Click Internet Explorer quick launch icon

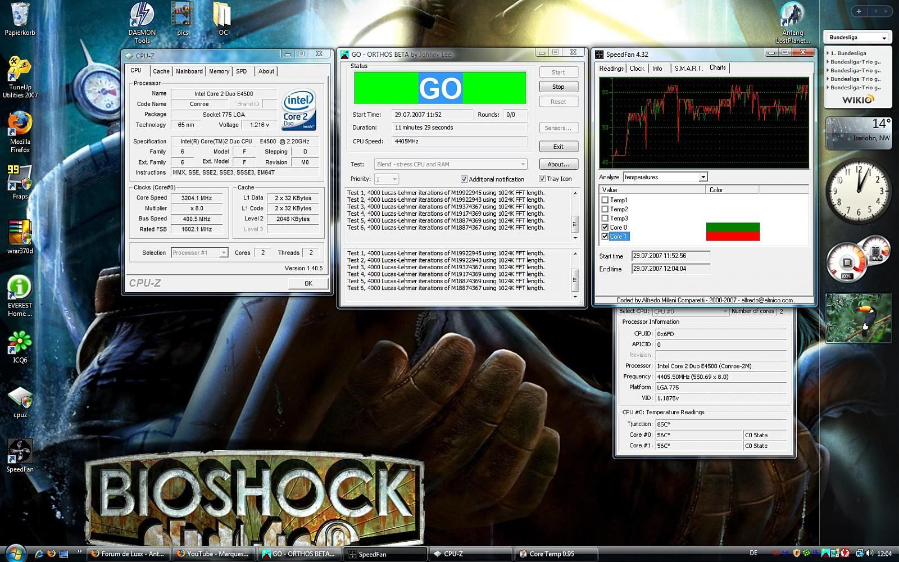[39, 554]
